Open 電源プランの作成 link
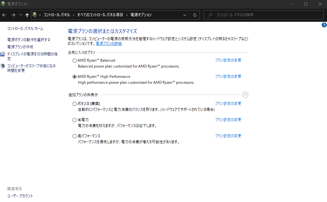The height and width of the screenshot is (202, 327). (20, 47)
